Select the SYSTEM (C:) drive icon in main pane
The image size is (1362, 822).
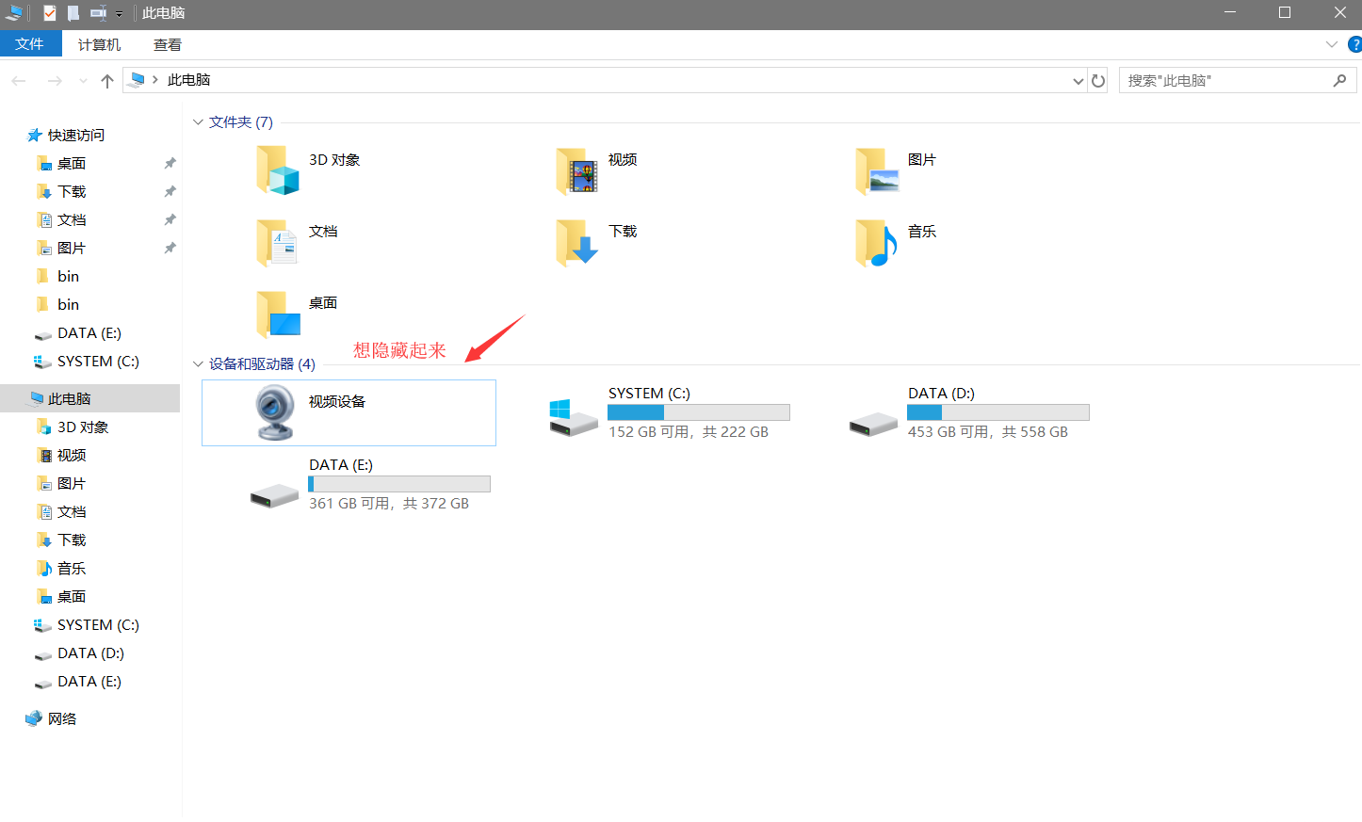574,417
